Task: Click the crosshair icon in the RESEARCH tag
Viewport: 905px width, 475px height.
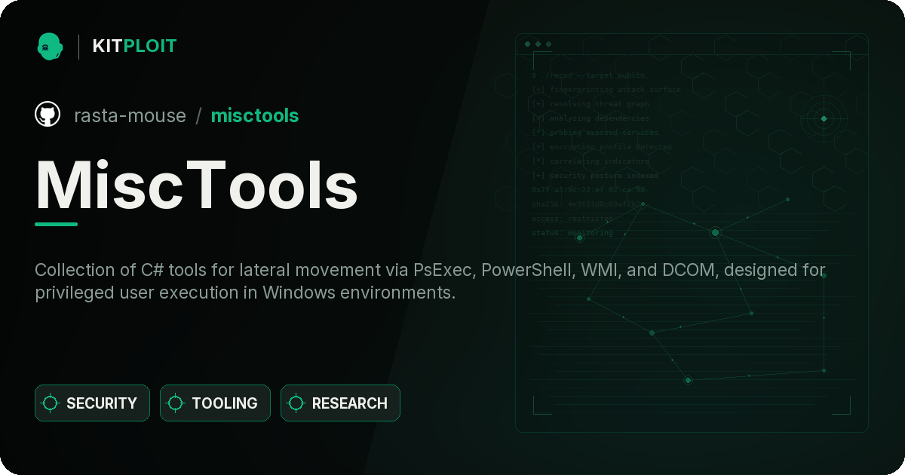Action: 296,403
